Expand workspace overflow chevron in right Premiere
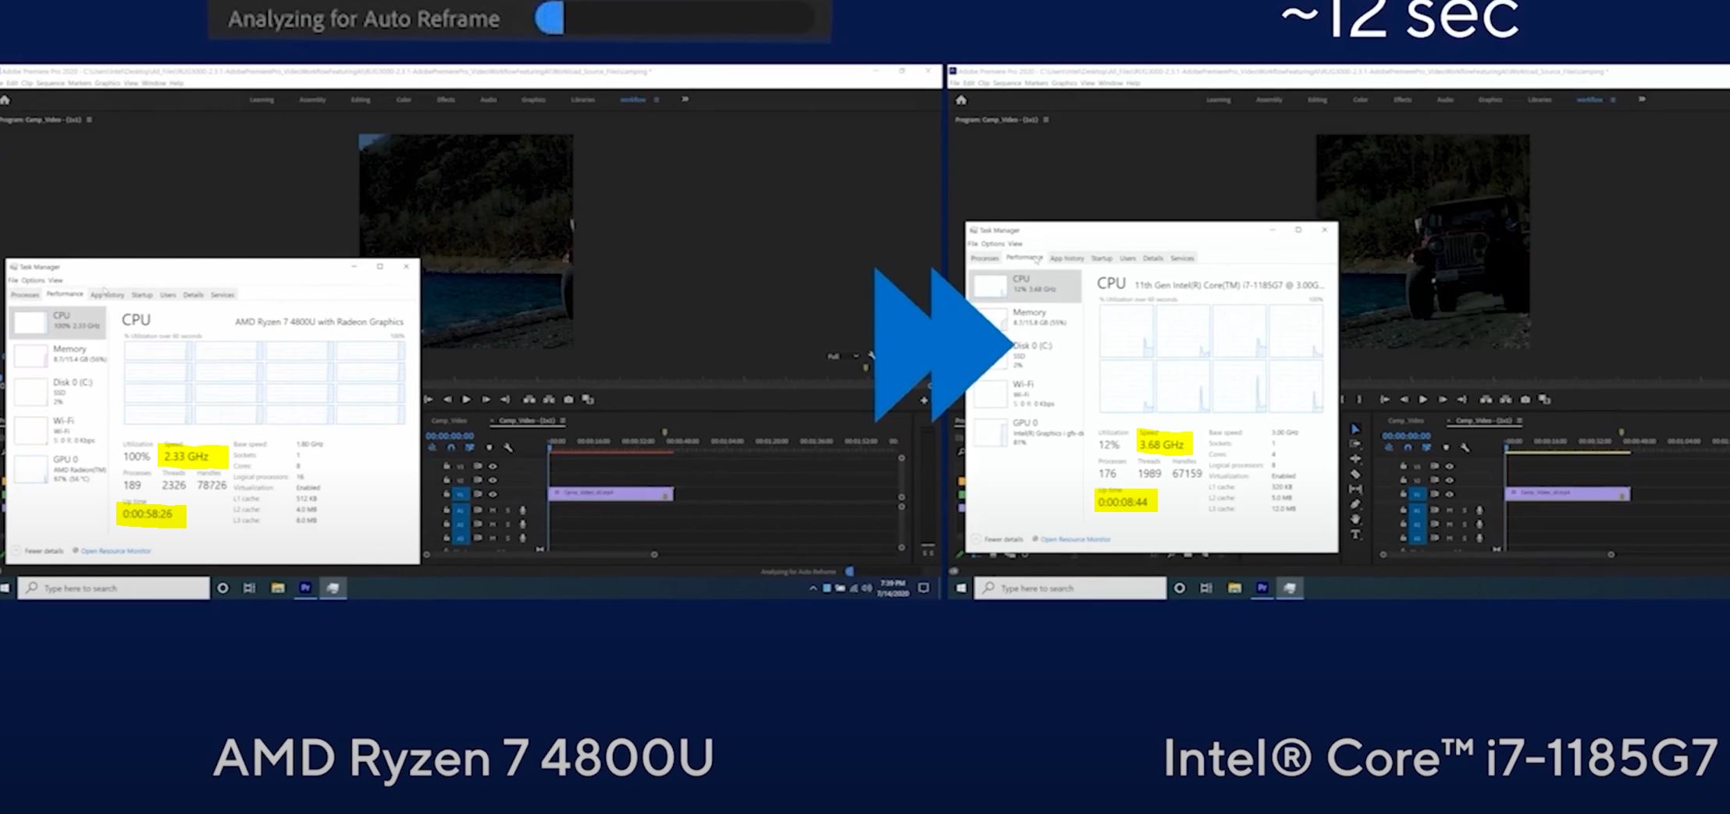 coord(1642,100)
